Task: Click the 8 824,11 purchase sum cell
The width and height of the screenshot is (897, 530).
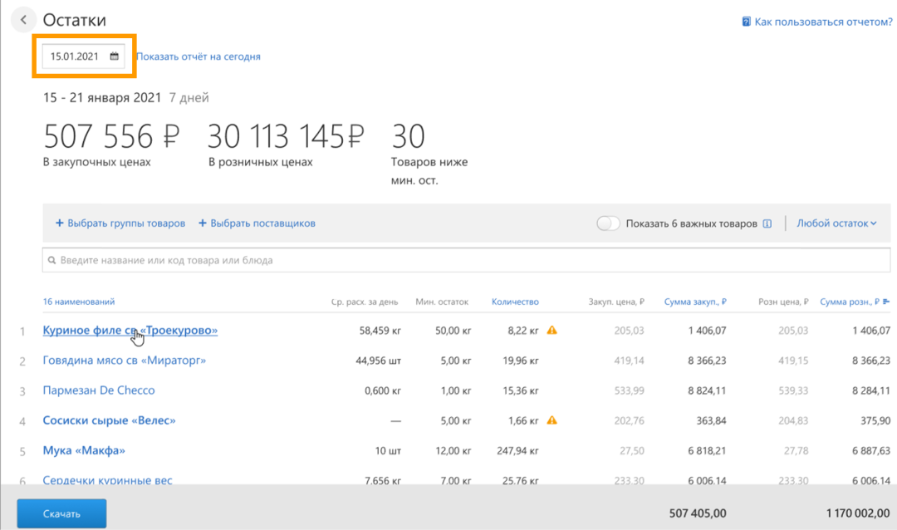Action: click(707, 391)
